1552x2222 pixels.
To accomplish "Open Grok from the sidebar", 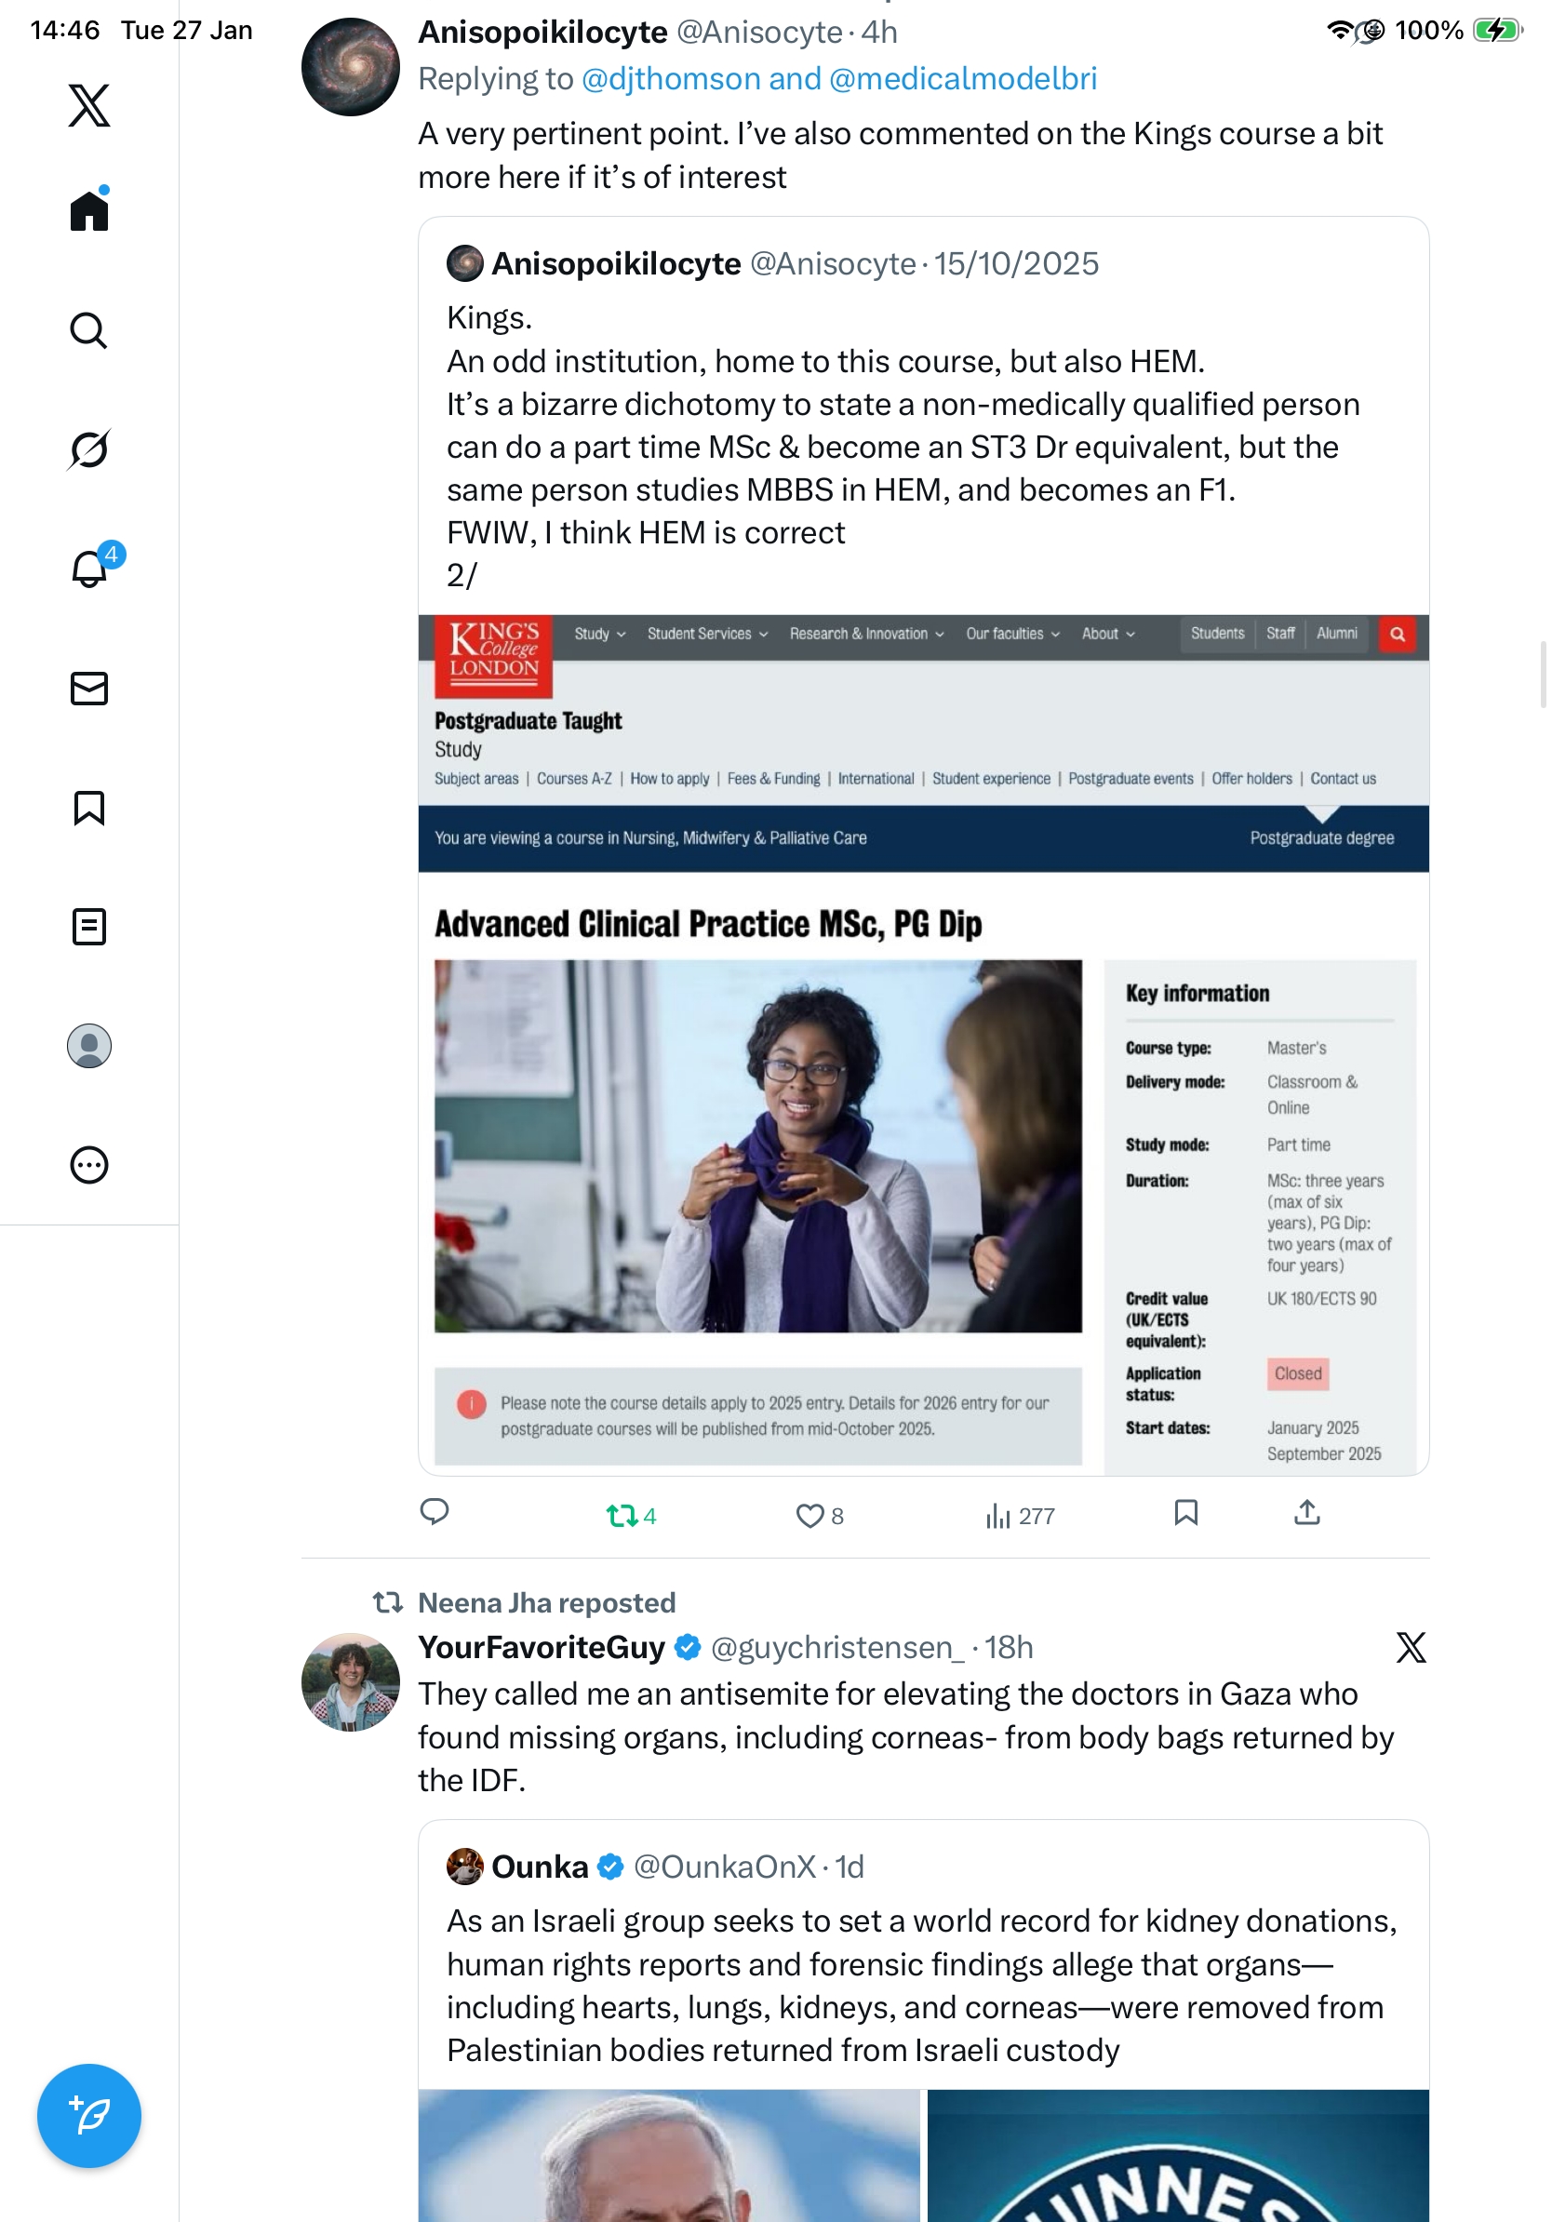I will 89,449.
